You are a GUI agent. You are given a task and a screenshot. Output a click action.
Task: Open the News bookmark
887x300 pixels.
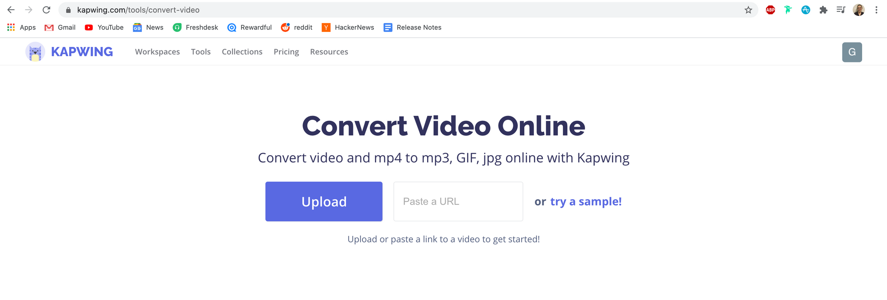coord(148,27)
